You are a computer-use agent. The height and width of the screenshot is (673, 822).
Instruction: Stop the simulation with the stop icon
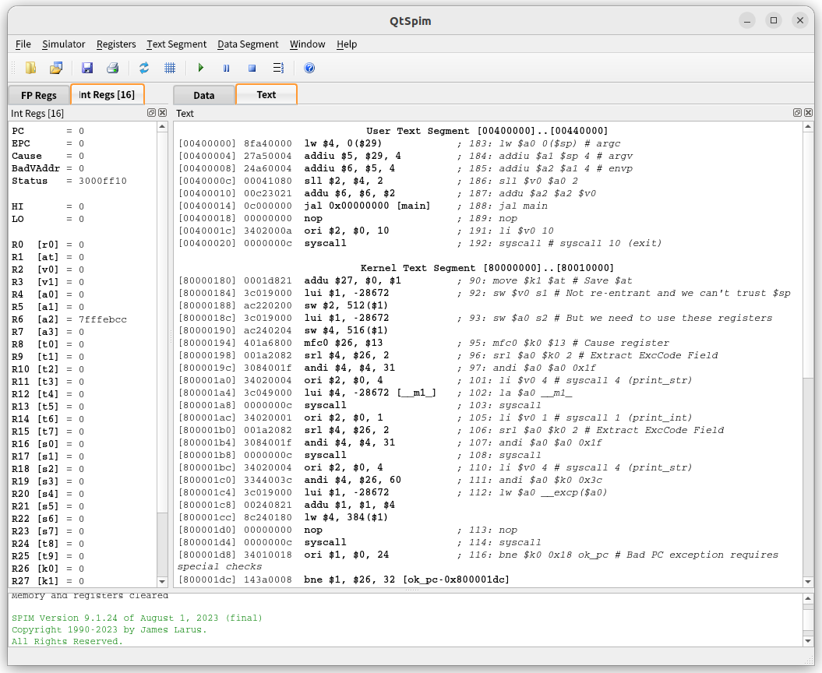(x=252, y=68)
